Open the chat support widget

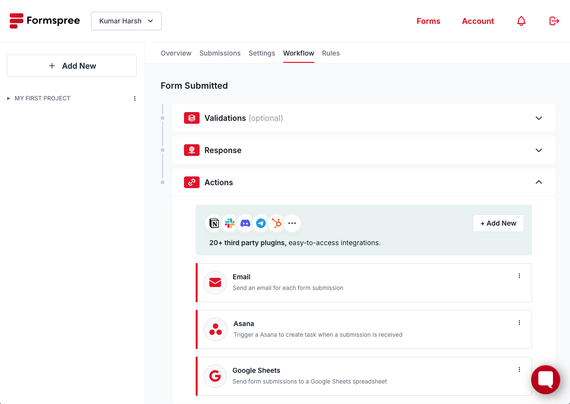click(x=545, y=380)
